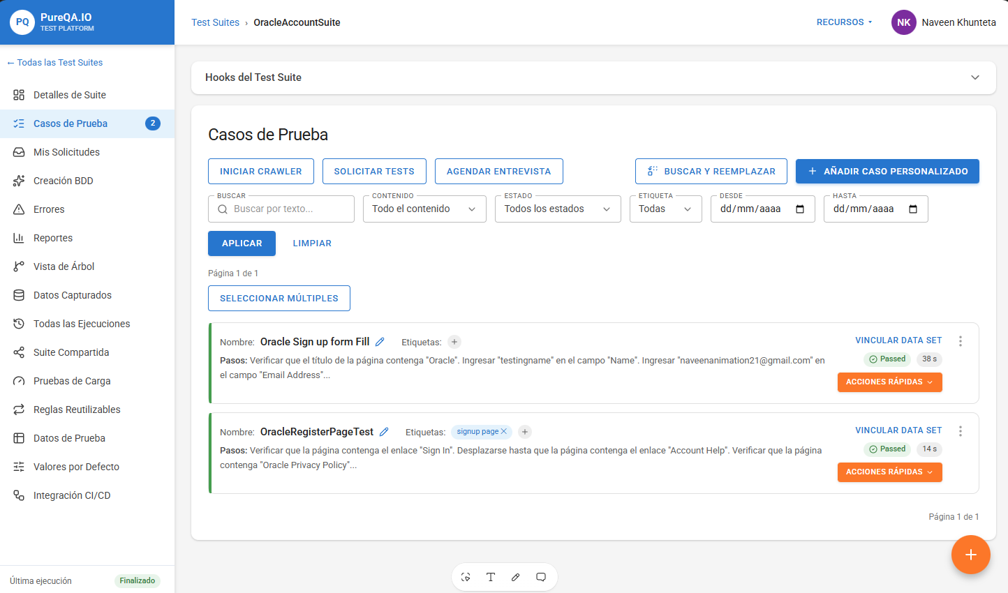Click the Integración CI/CD icon

pyautogui.click(x=19, y=495)
